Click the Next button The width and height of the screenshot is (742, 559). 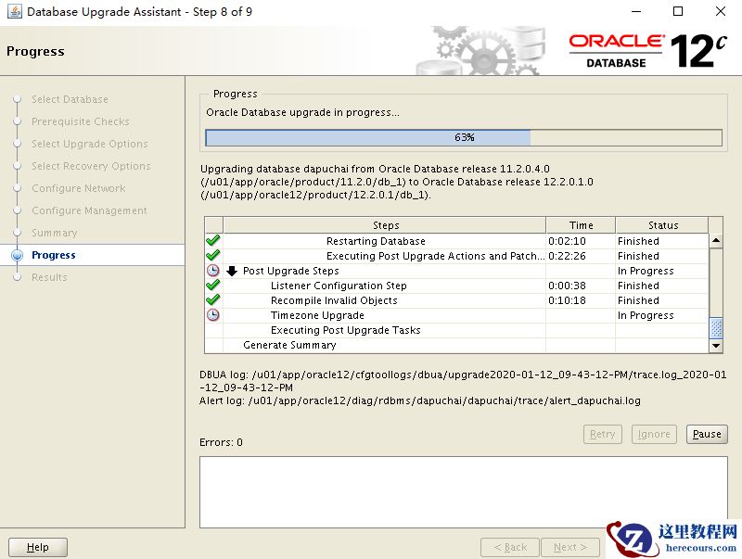coord(570,547)
